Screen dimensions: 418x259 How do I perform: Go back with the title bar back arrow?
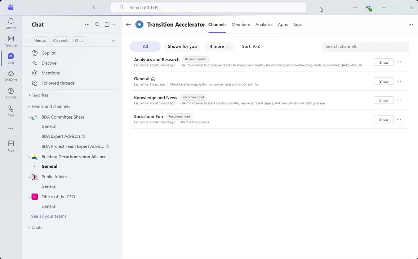tap(94, 8)
